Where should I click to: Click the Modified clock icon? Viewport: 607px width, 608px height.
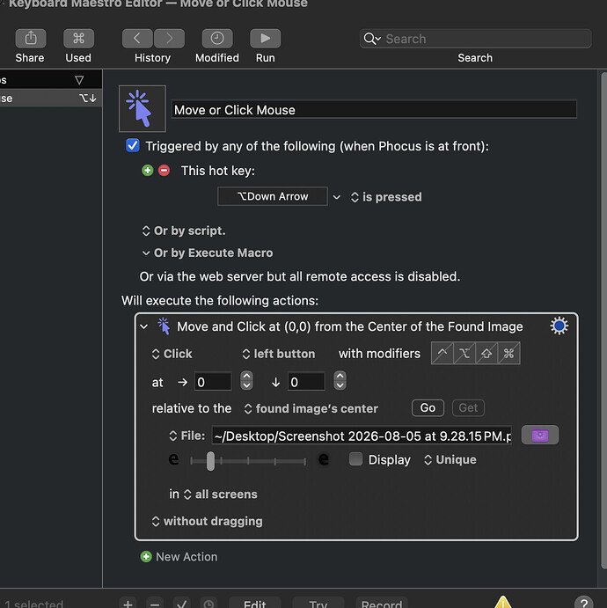pos(217,39)
